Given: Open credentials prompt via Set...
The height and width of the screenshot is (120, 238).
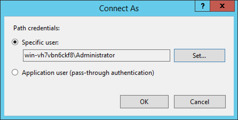Looking at the screenshot, I should [200, 55].
